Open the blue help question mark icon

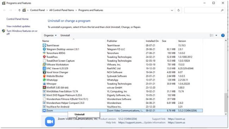[223, 36]
